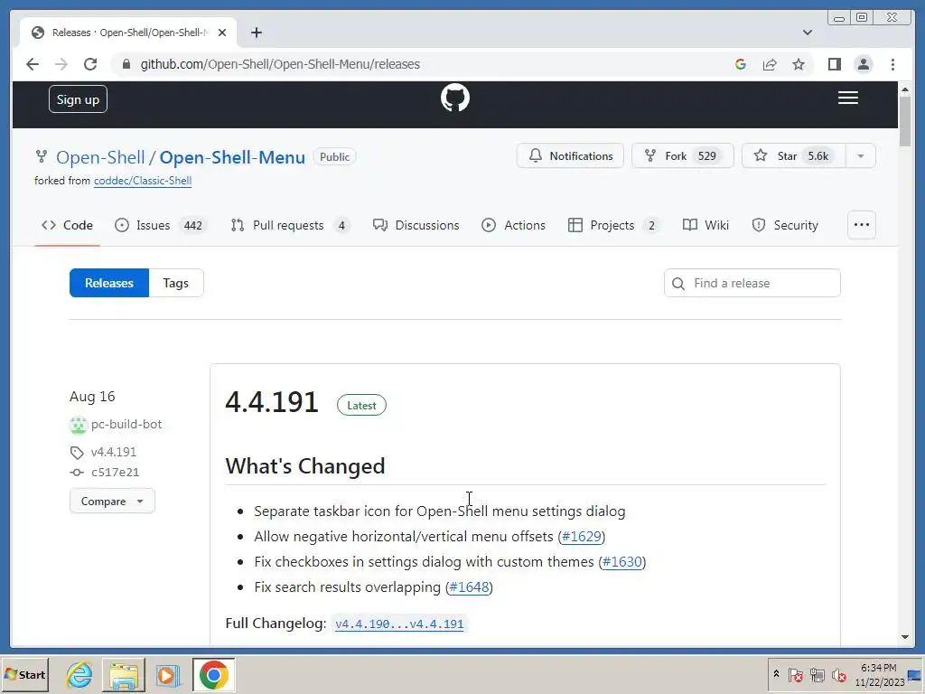Close the Releases browser tab

pyautogui.click(x=222, y=33)
